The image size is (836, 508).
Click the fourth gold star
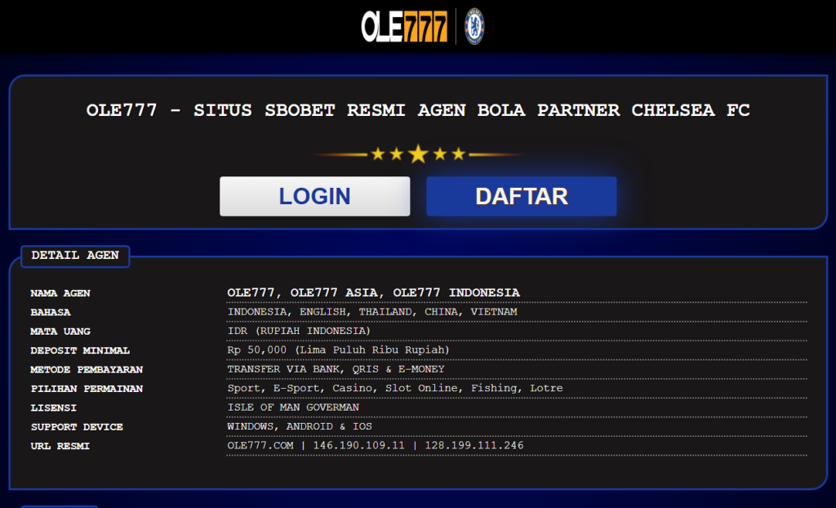point(438,152)
